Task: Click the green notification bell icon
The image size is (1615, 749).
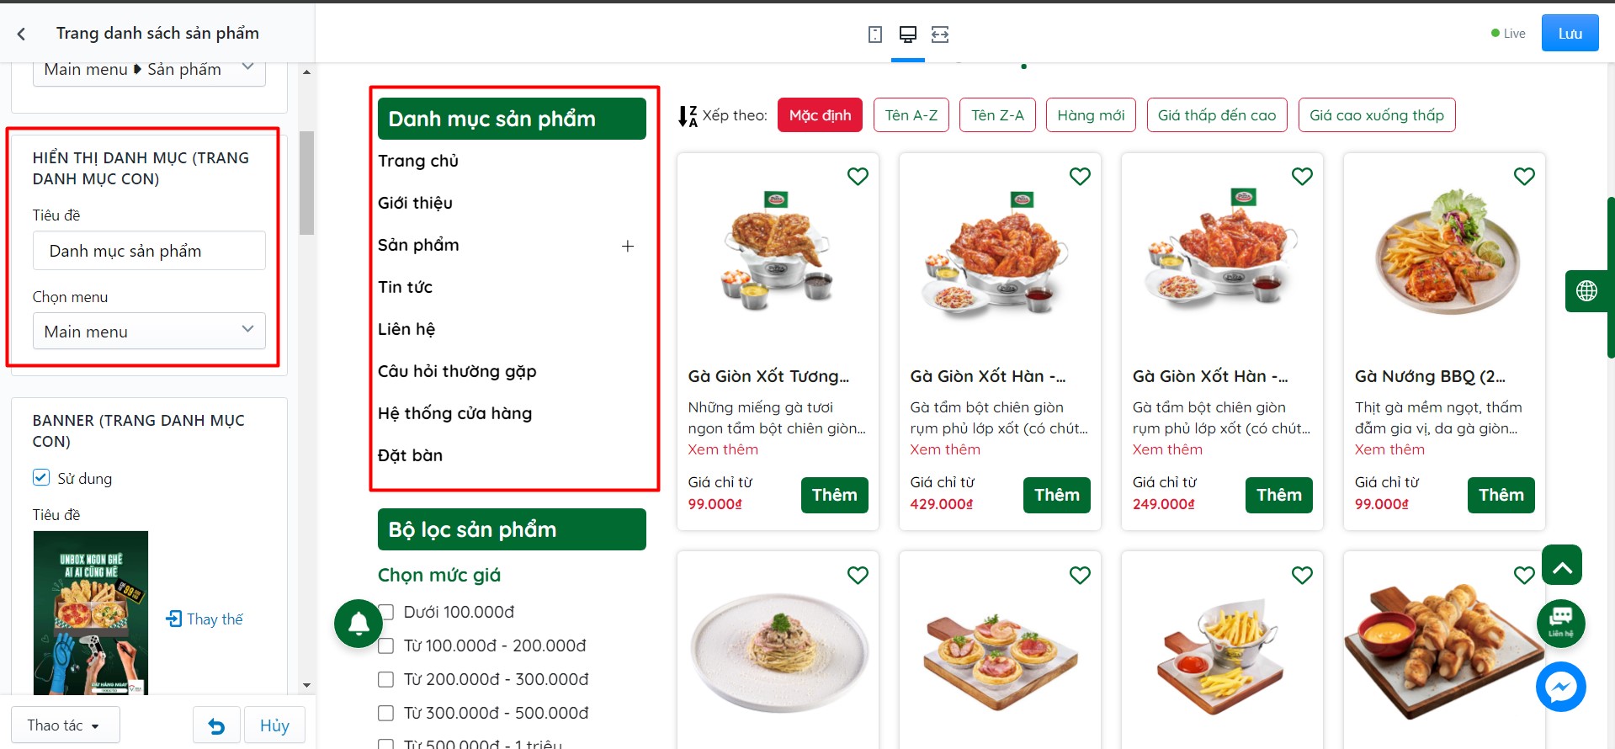Action: point(359,624)
